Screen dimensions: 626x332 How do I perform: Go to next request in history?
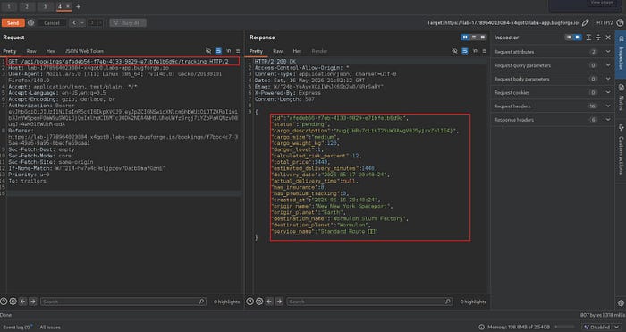pyautogui.click(x=92, y=23)
